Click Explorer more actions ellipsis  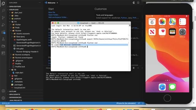40,3
